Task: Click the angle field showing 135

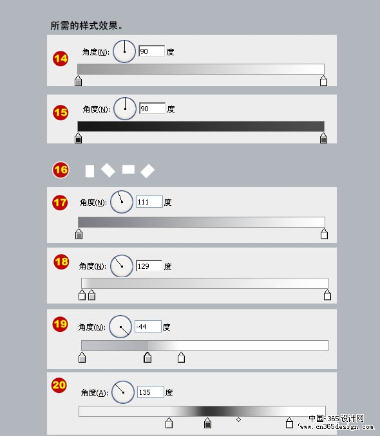Action: pyautogui.click(x=151, y=392)
